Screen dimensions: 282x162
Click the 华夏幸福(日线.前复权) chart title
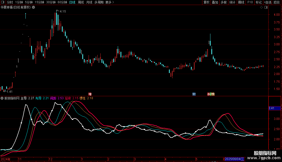[x=16, y=7]
